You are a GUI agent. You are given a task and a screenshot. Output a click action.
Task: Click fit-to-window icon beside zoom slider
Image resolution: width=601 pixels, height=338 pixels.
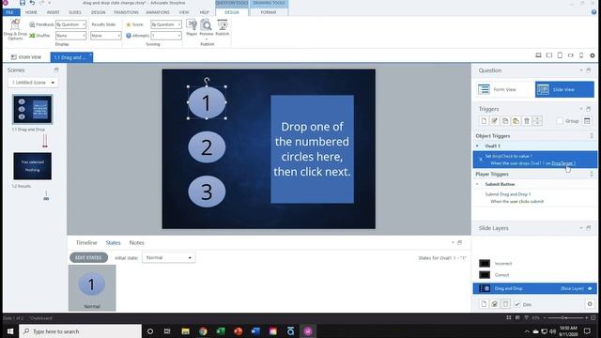pos(593,317)
